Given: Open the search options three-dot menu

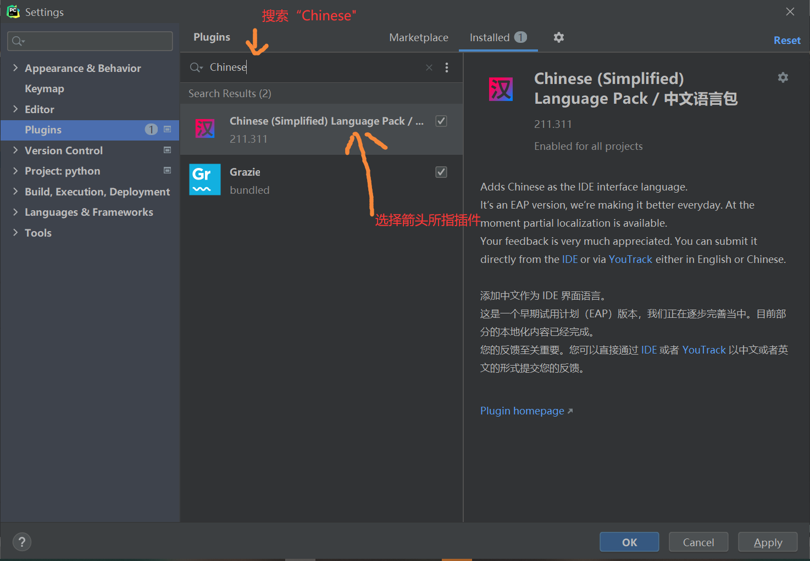Looking at the screenshot, I should pyautogui.click(x=447, y=68).
